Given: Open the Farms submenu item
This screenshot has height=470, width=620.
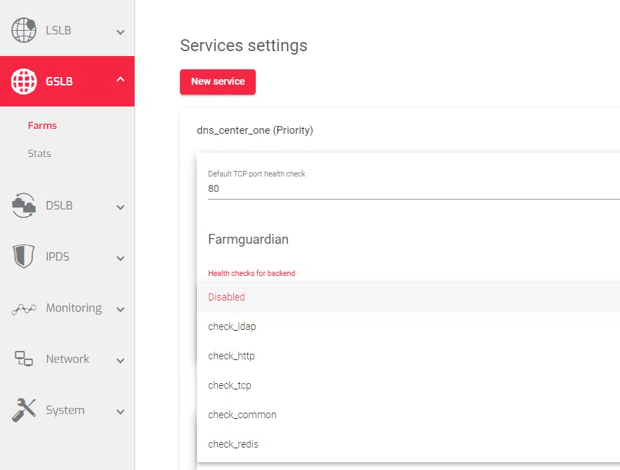Looking at the screenshot, I should [42, 125].
